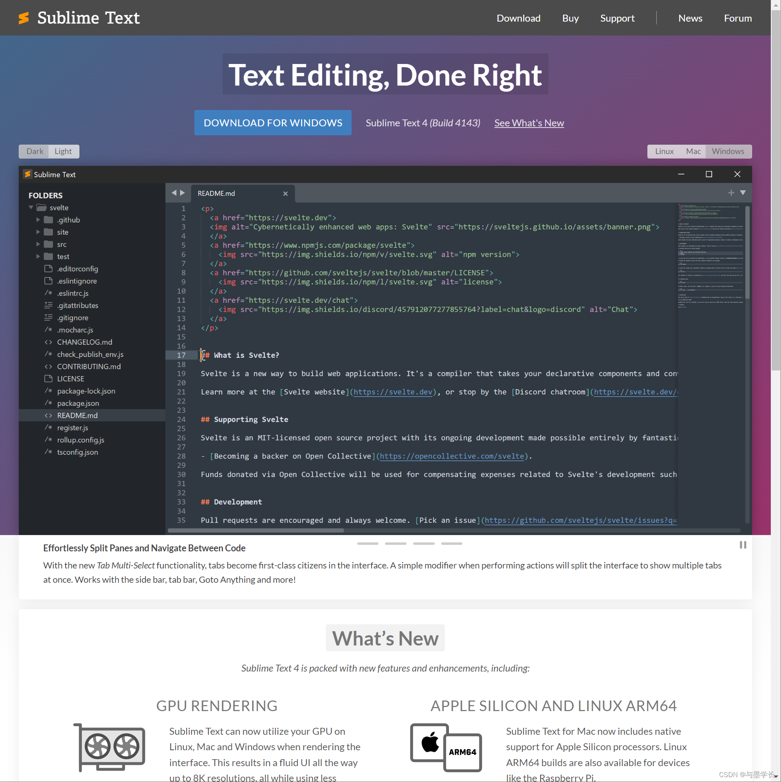Click the GPU rendering graphics card icon
The image size is (781, 782).
click(x=109, y=747)
